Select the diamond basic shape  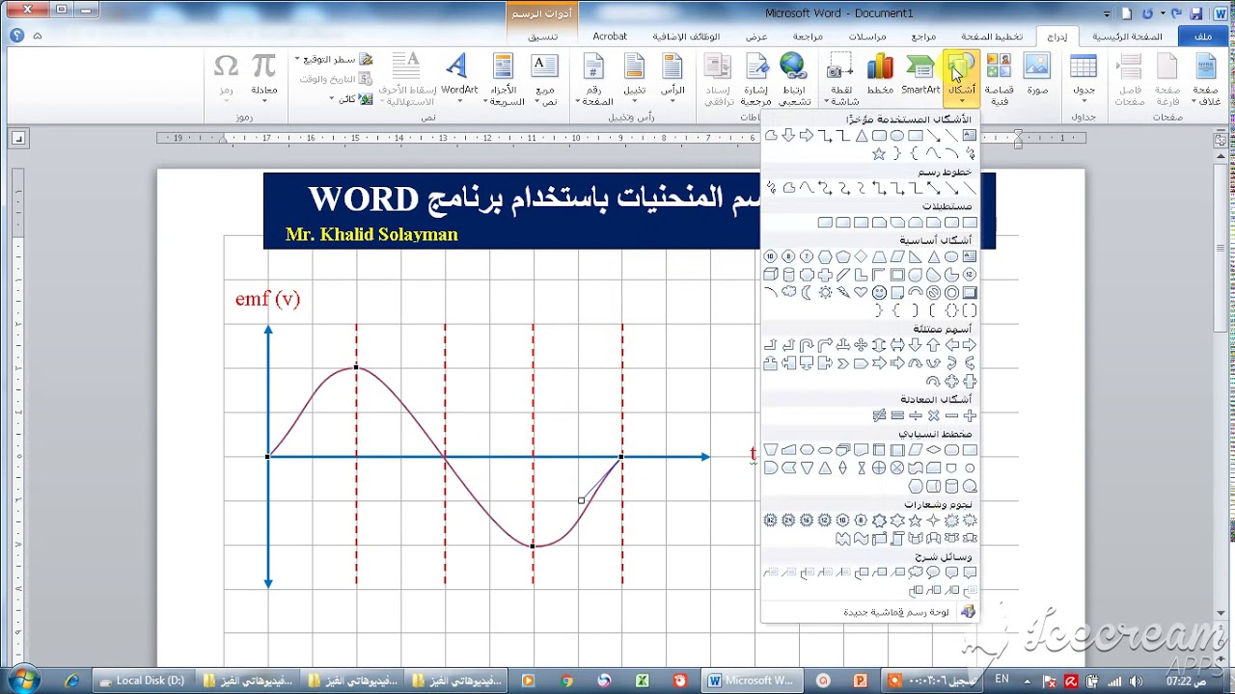pyautogui.click(x=861, y=256)
